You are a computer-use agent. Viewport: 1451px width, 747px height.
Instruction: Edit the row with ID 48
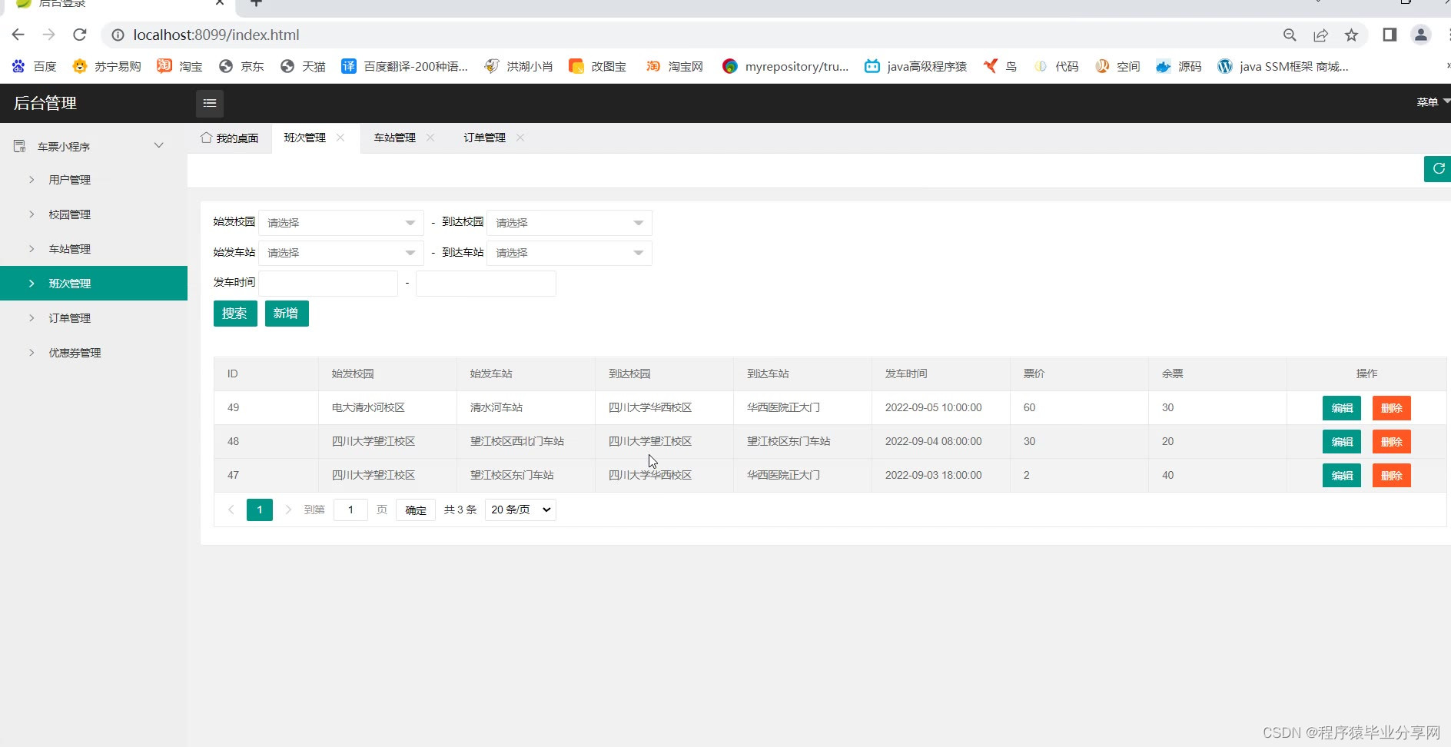(1342, 442)
